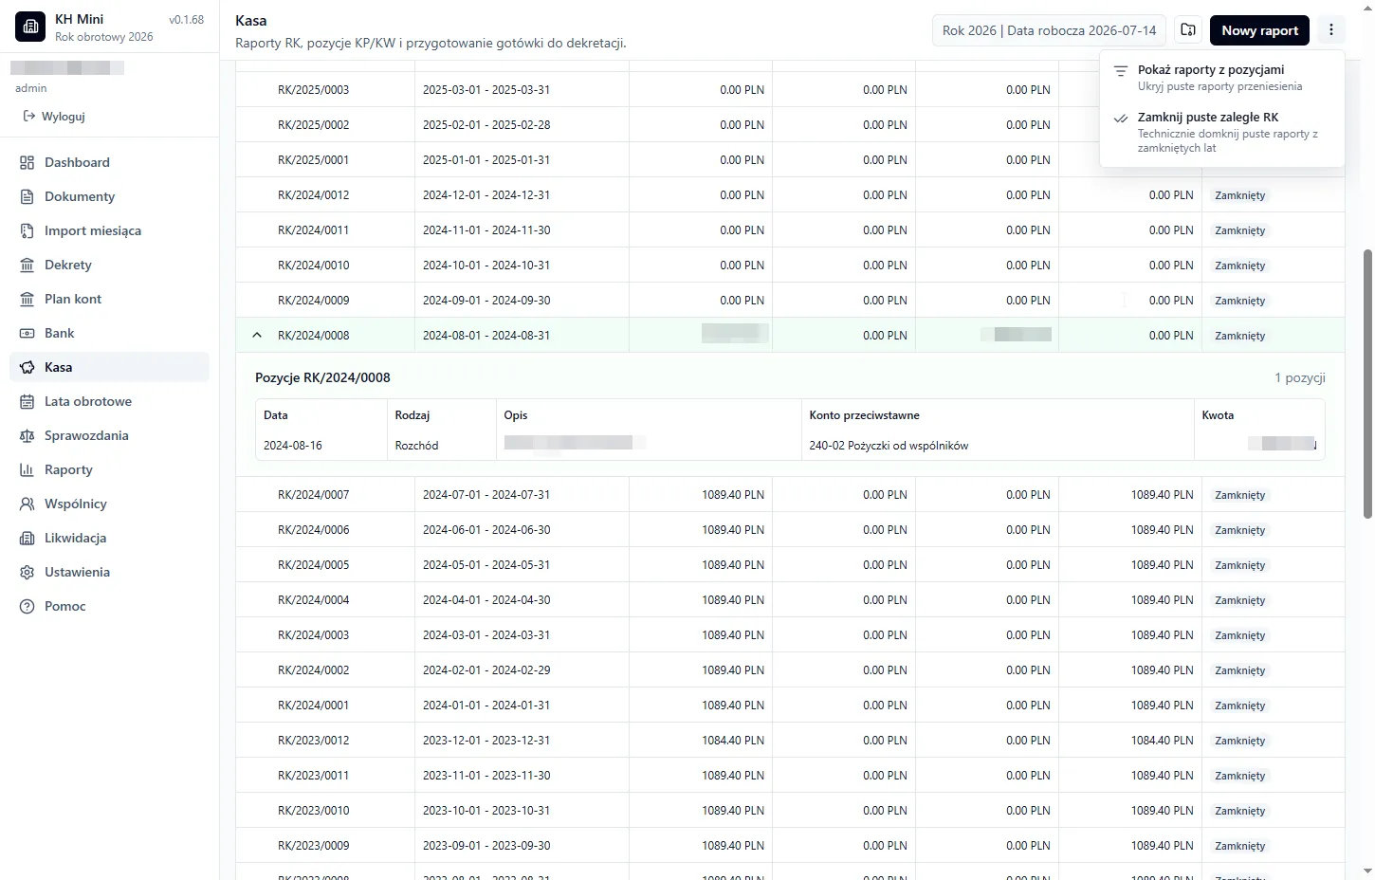Click period 2024-02-01 - 2024-02-29
The width and height of the screenshot is (1375, 880).
point(486,669)
